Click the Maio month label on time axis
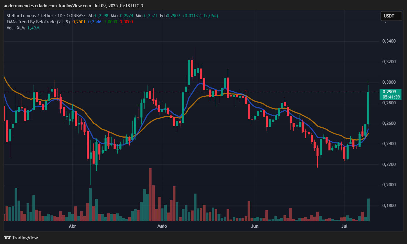 162,226
